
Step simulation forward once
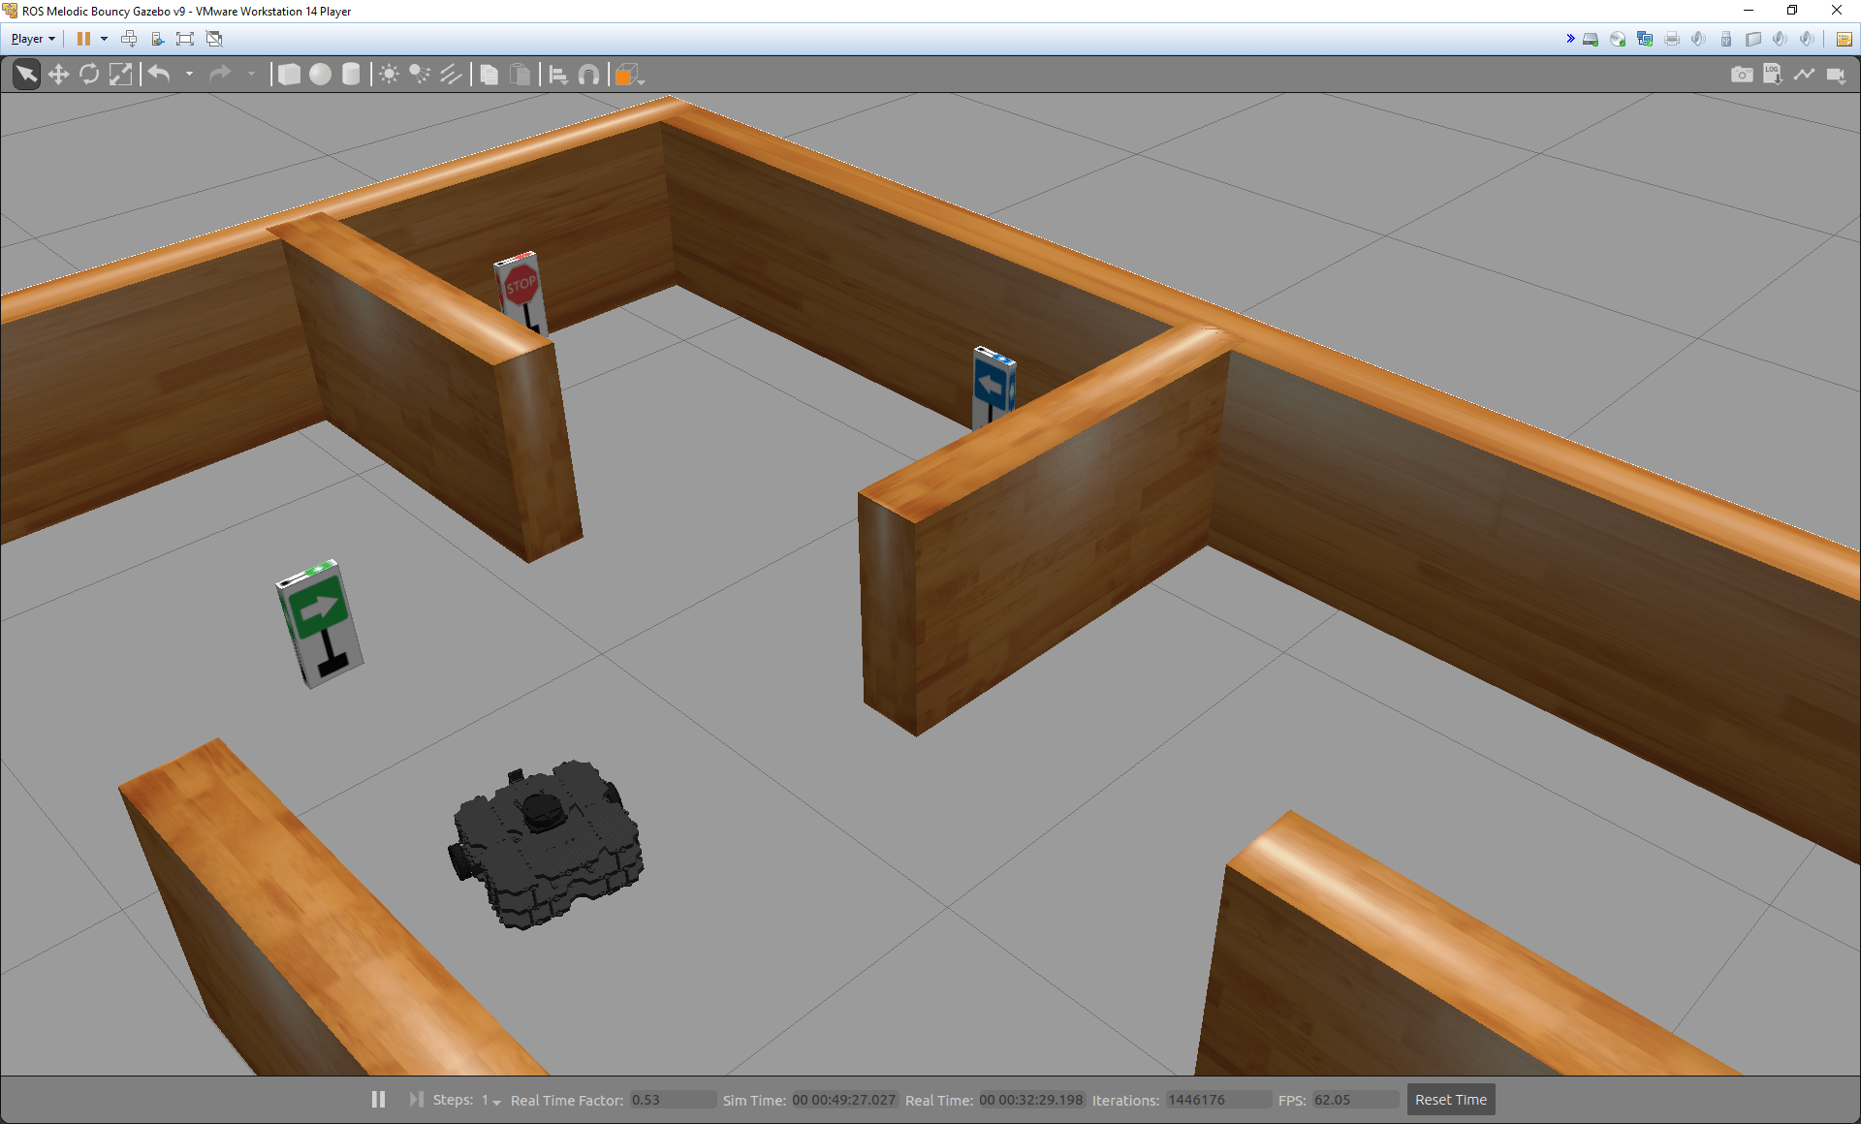[x=416, y=1099]
